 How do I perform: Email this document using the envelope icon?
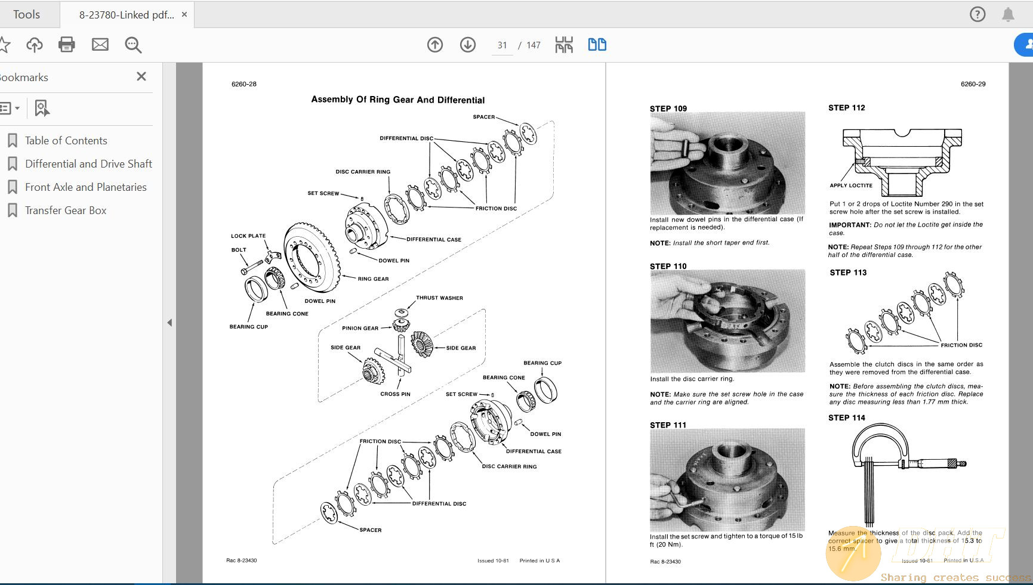click(100, 44)
